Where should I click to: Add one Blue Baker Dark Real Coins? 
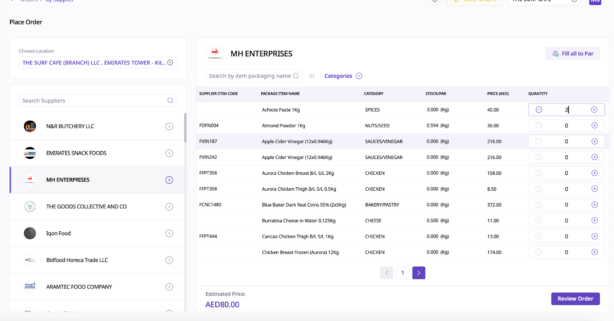click(x=594, y=205)
